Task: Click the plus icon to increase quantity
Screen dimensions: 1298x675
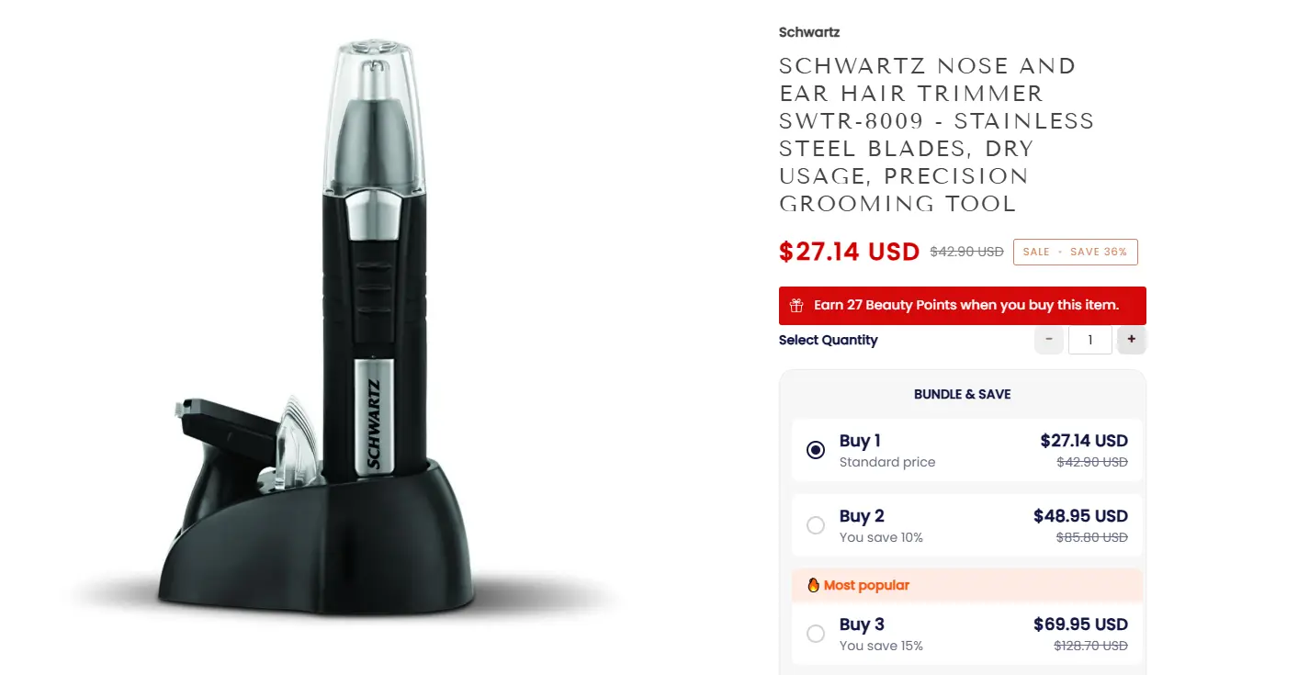Action: [x=1131, y=340]
